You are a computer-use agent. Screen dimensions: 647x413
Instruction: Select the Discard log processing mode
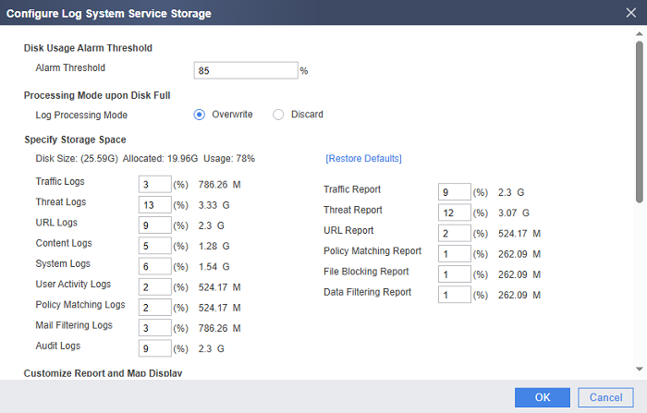click(278, 115)
